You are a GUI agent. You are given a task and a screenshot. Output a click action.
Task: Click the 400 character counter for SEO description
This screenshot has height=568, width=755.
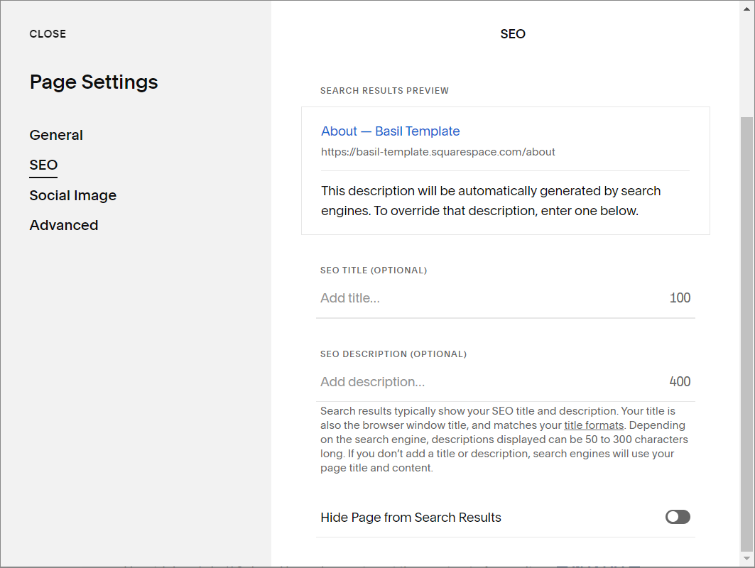click(x=680, y=382)
